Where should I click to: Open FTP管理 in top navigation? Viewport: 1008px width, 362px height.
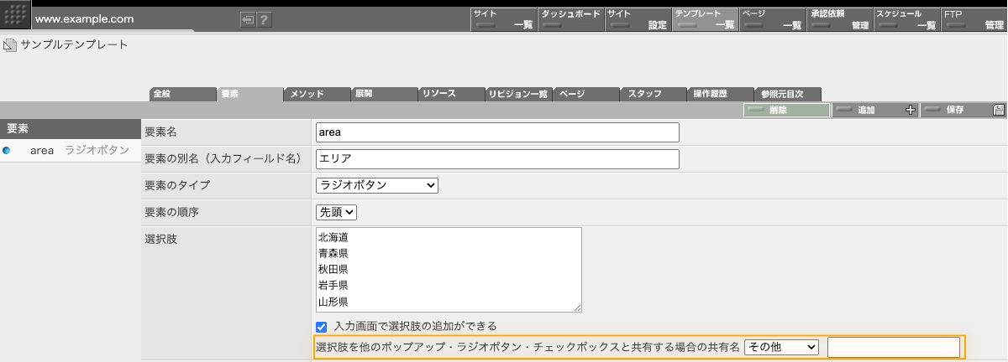(x=974, y=19)
